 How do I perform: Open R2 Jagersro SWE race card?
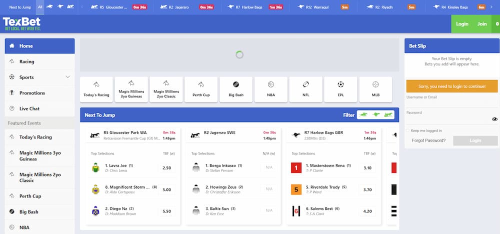pos(233,135)
